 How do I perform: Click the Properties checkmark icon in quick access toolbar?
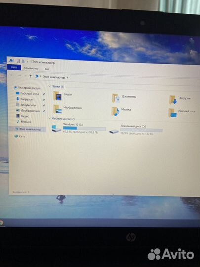click(x=18, y=61)
